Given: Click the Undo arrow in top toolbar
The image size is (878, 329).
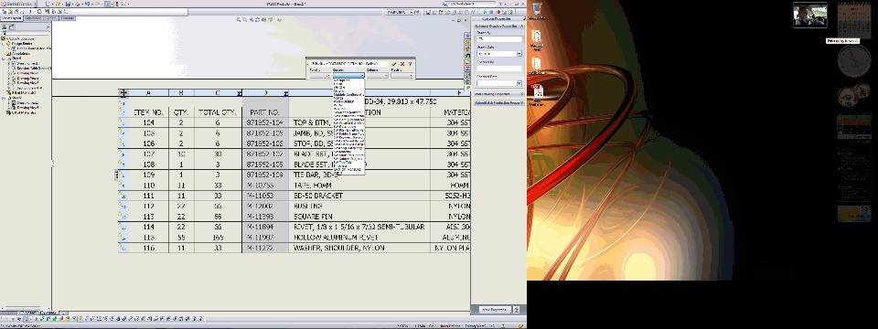Looking at the screenshot, I should pyautogui.click(x=87, y=4).
